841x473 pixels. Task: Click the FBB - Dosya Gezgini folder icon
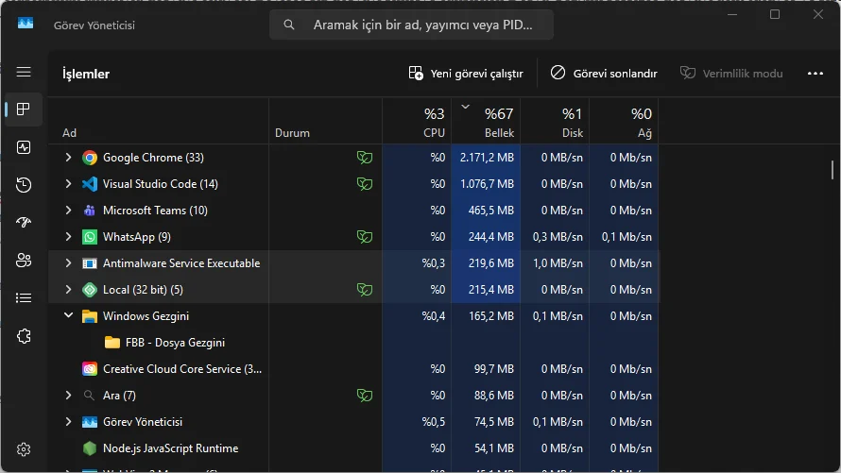tap(112, 343)
